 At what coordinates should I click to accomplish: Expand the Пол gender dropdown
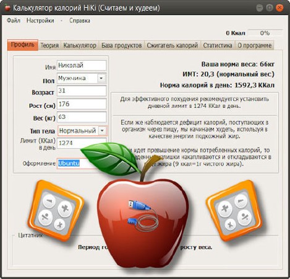point(101,78)
